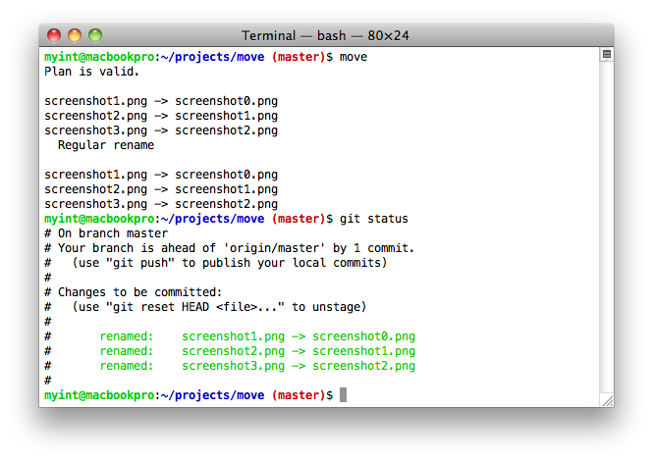The image size is (653, 461).
Task: Click the window resize grip corner
Action: point(608,400)
